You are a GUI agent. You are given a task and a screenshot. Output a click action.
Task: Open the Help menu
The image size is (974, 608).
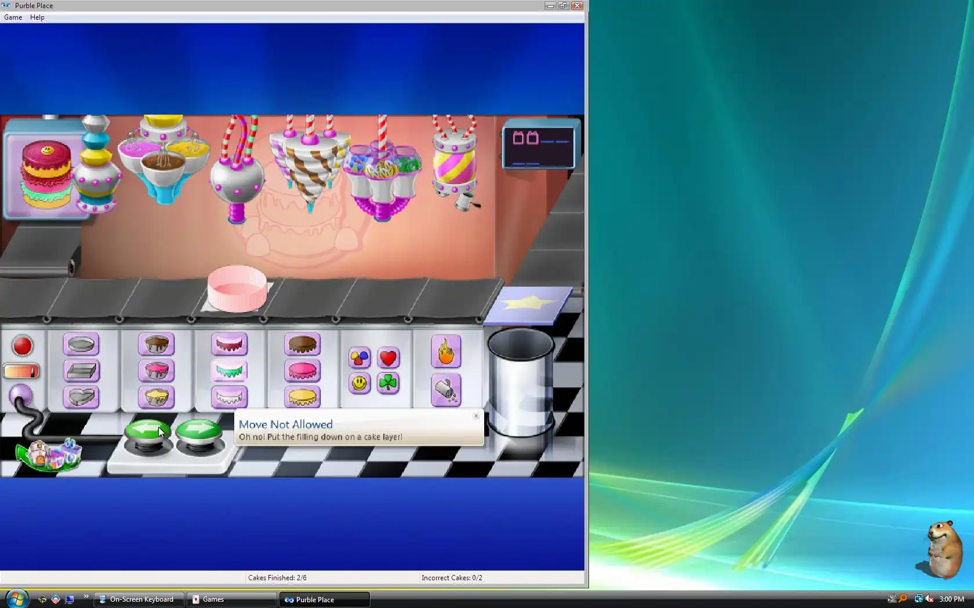tap(37, 17)
